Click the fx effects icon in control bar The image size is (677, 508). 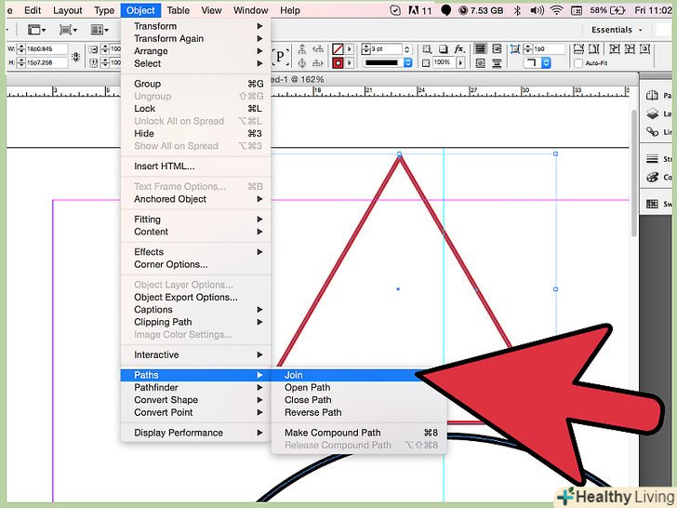click(459, 49)
